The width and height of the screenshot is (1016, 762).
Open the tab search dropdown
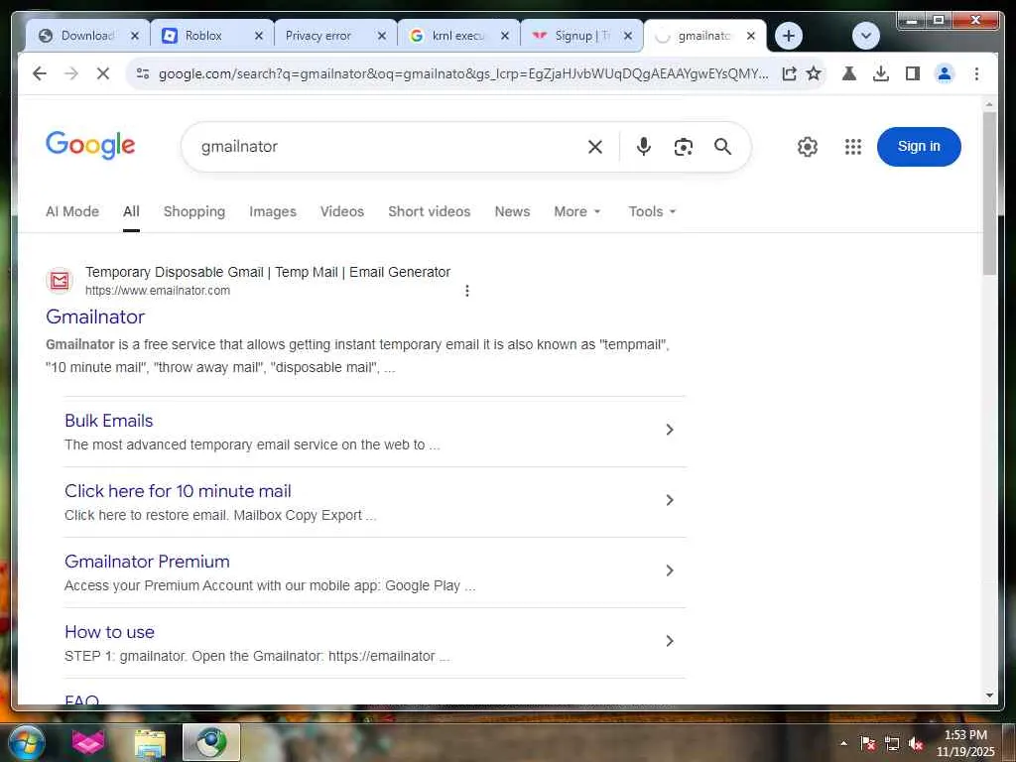[x=865, y=36]
